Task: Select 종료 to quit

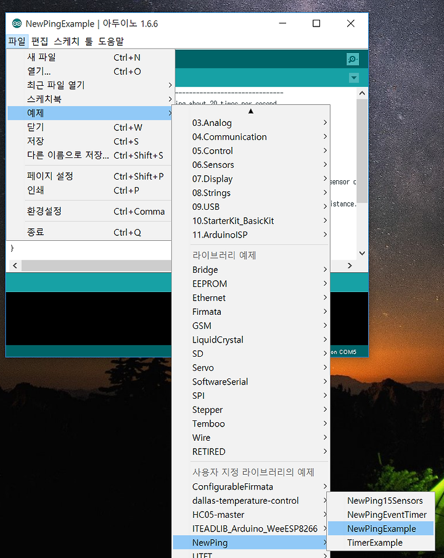Action: (x=90, y=232)
